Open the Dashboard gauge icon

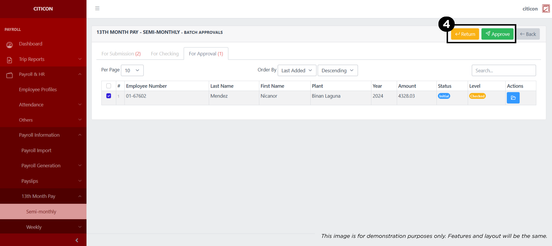[10, 45]
